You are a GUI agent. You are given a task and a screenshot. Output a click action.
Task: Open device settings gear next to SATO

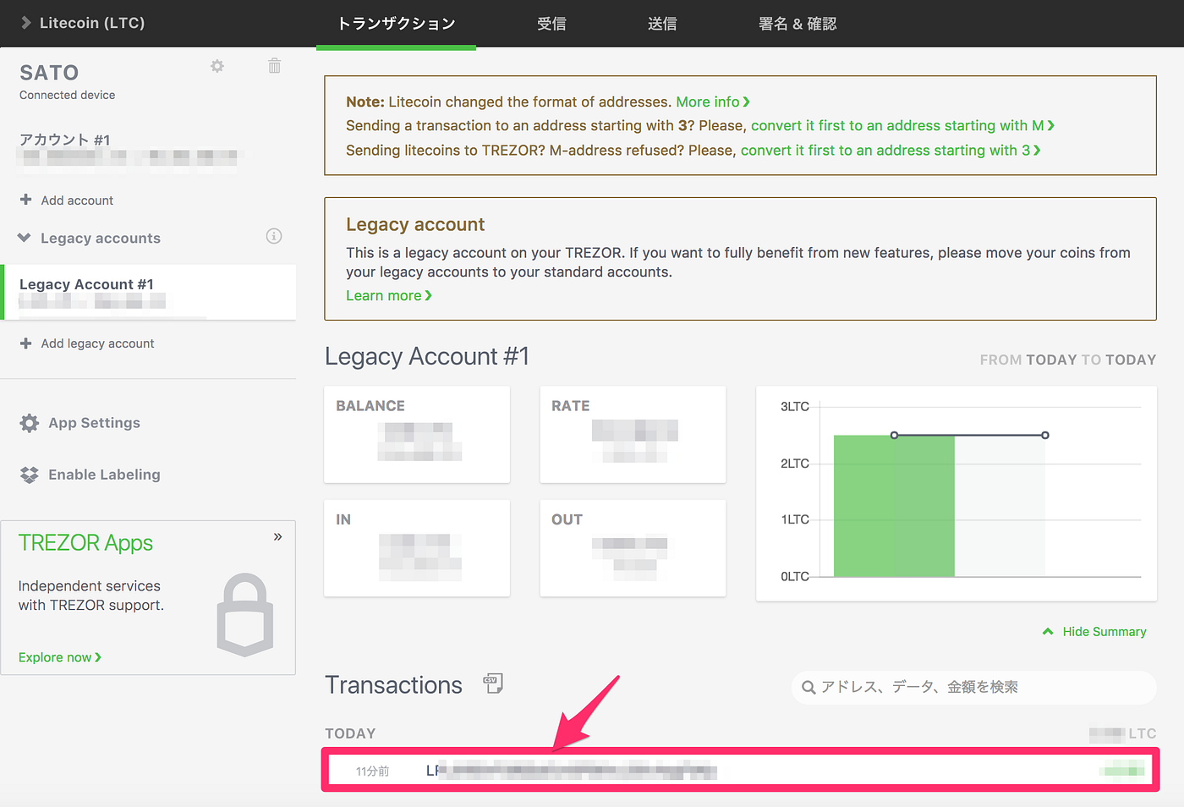coord(217,66)
